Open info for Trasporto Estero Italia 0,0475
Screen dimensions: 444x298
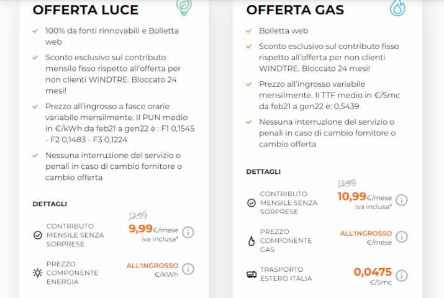(402, 275)
